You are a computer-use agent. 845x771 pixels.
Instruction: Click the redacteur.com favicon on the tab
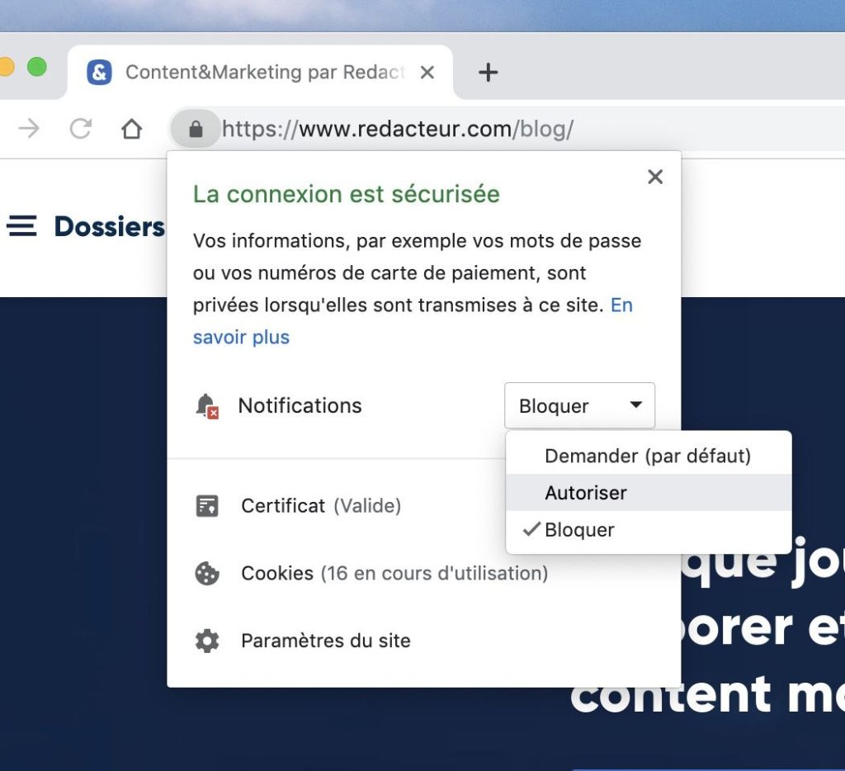[98, 72]
